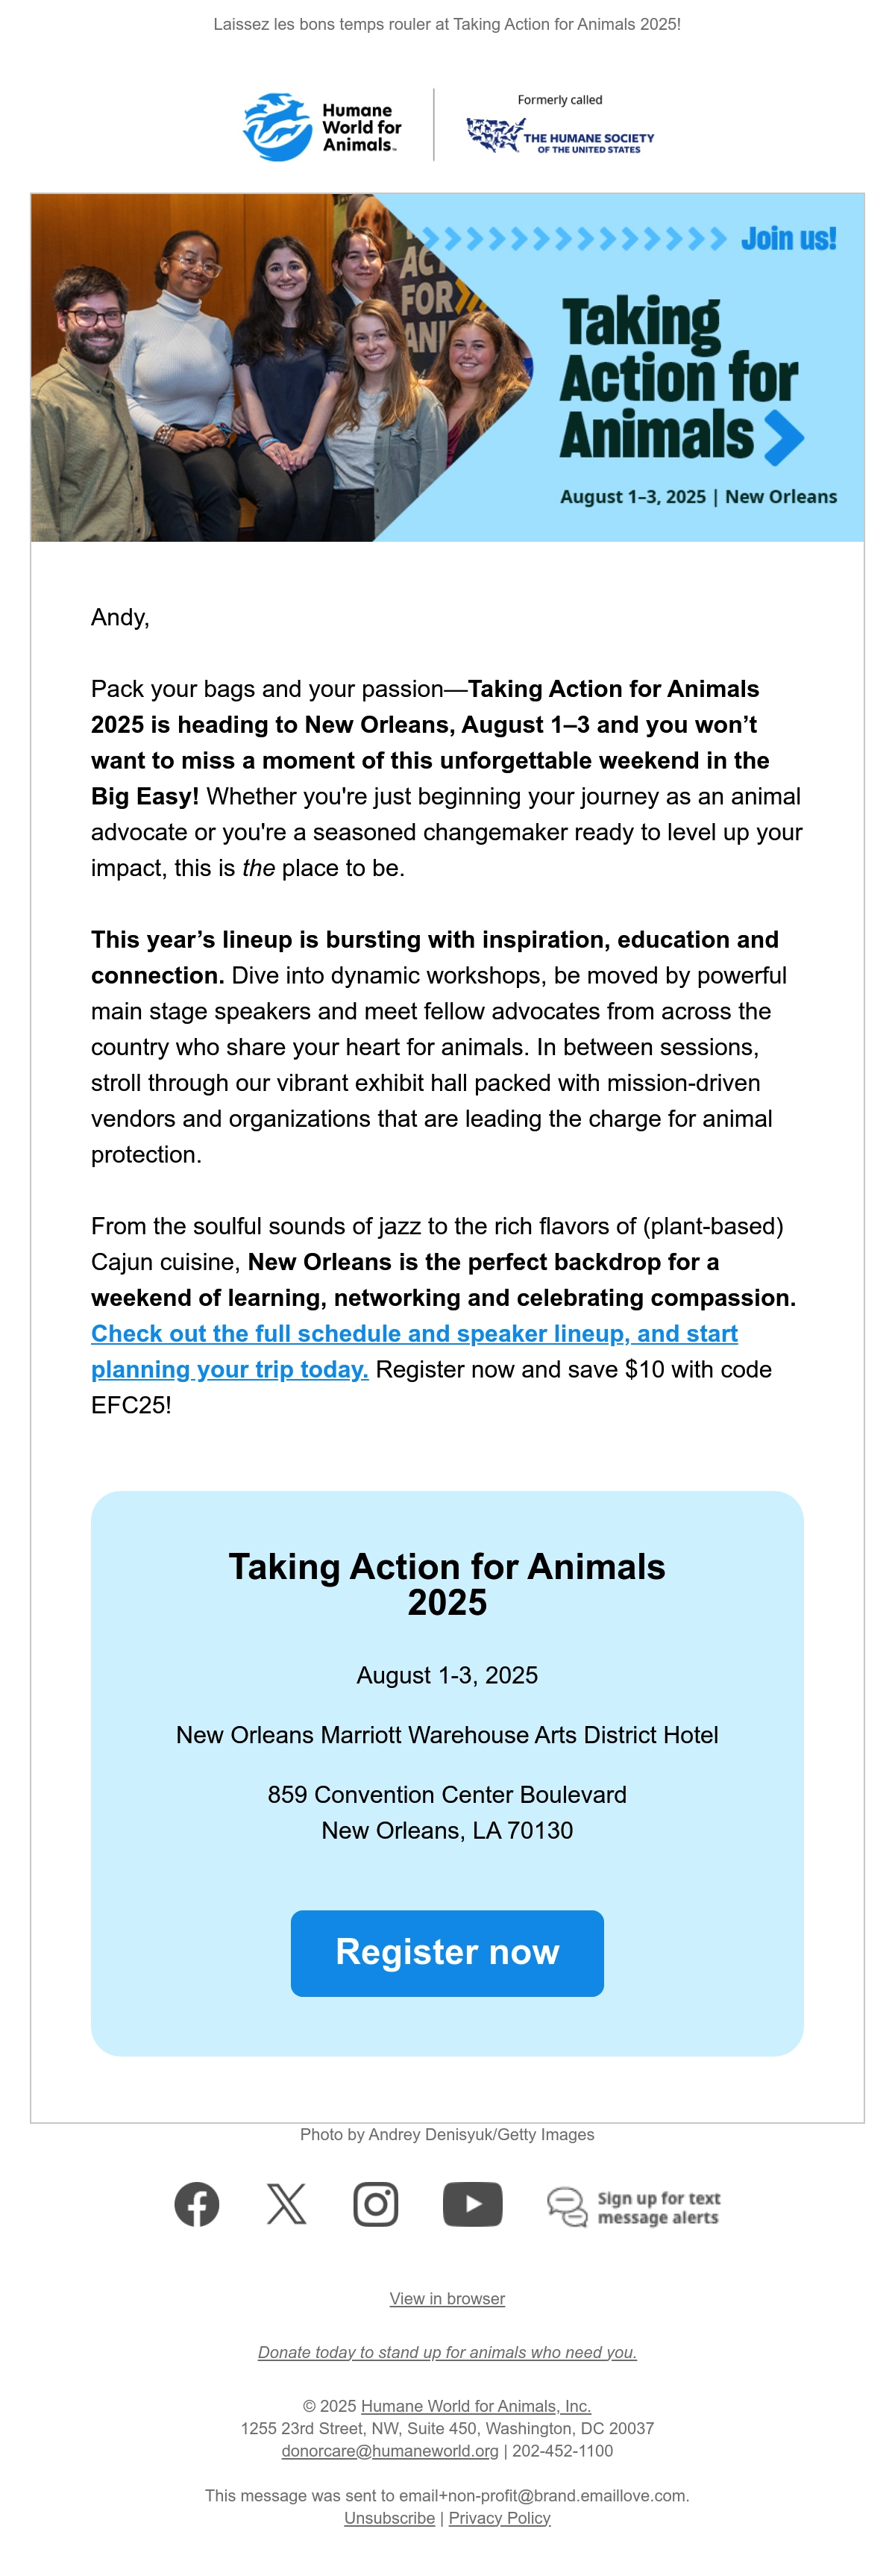Open the X social icon
The image size is (895, 2576).
click(x=287, y=2204)
